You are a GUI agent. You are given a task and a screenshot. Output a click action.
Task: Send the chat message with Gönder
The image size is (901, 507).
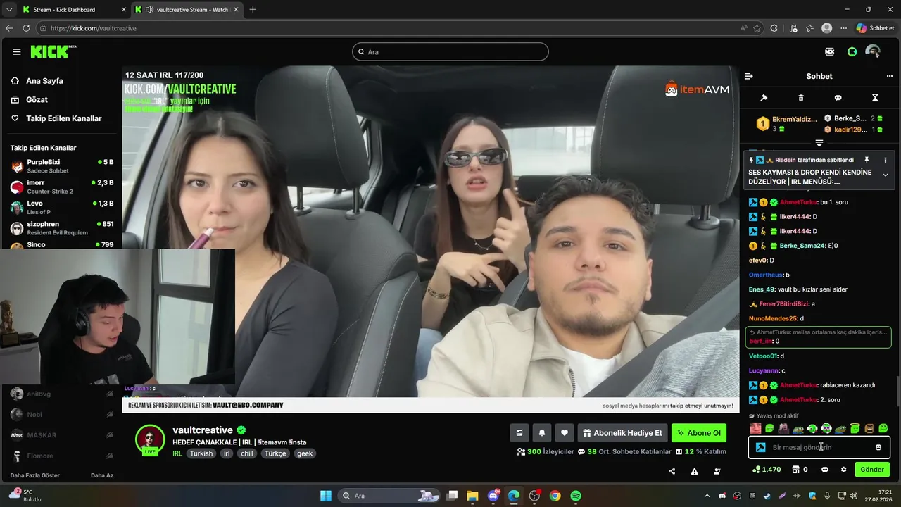pyautogui.click(x=872, y=470)
